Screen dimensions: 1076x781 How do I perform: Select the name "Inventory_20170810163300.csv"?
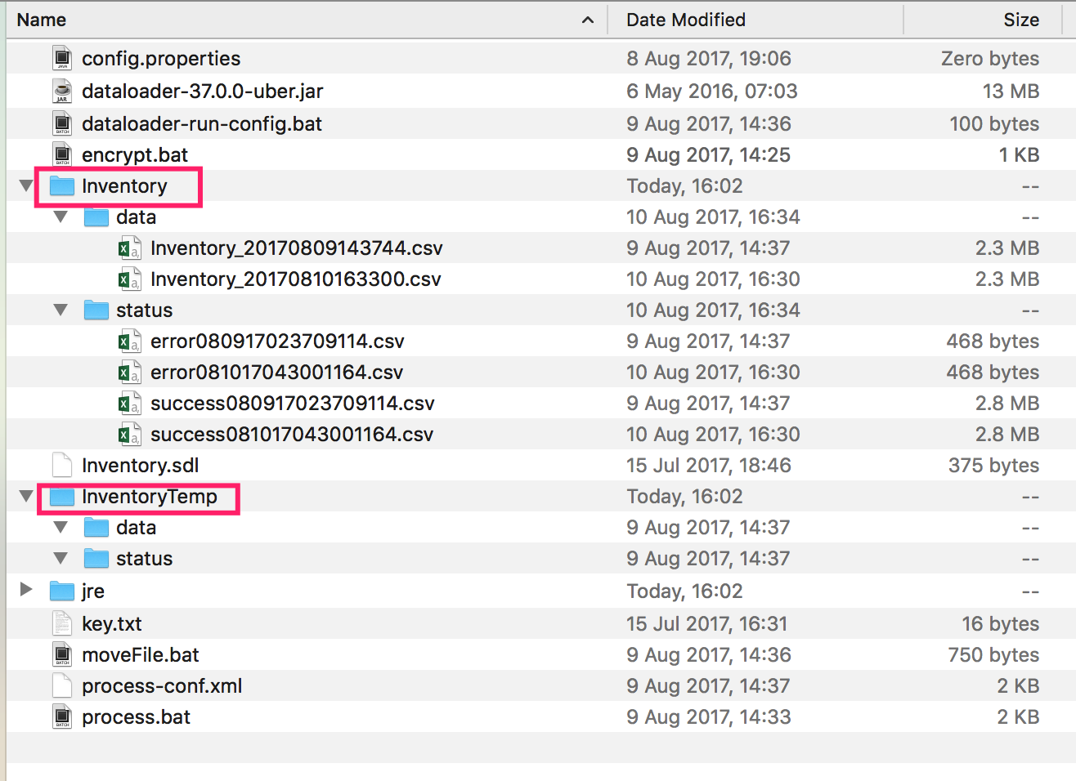coord(296,279)
